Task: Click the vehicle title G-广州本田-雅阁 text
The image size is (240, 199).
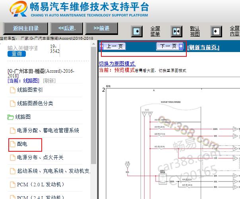Action: tap(41, 73)
